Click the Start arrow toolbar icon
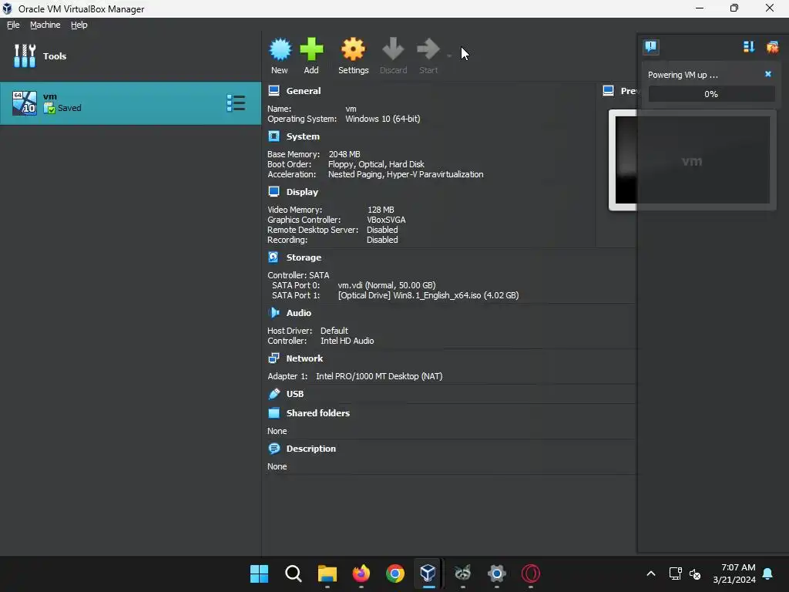 pyautogui.click(x=428, y=49)
